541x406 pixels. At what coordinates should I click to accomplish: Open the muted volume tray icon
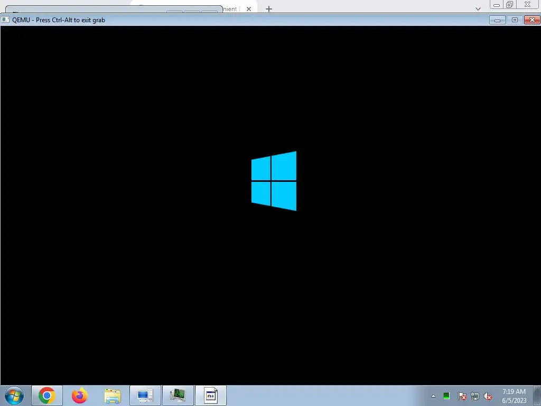click(488, 396)
